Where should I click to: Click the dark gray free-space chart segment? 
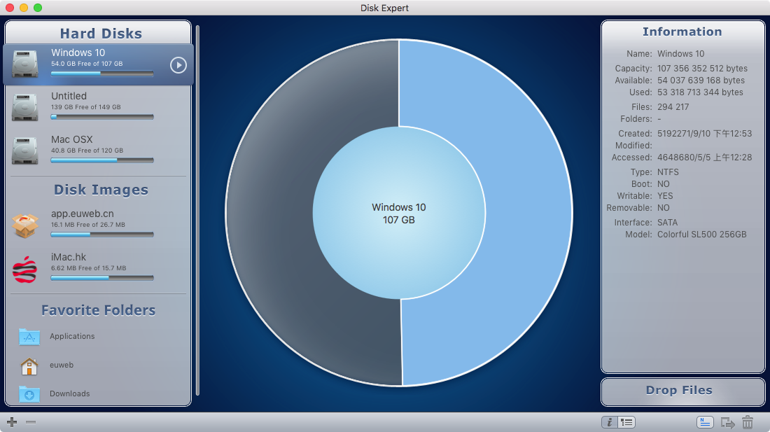(270, 213)
